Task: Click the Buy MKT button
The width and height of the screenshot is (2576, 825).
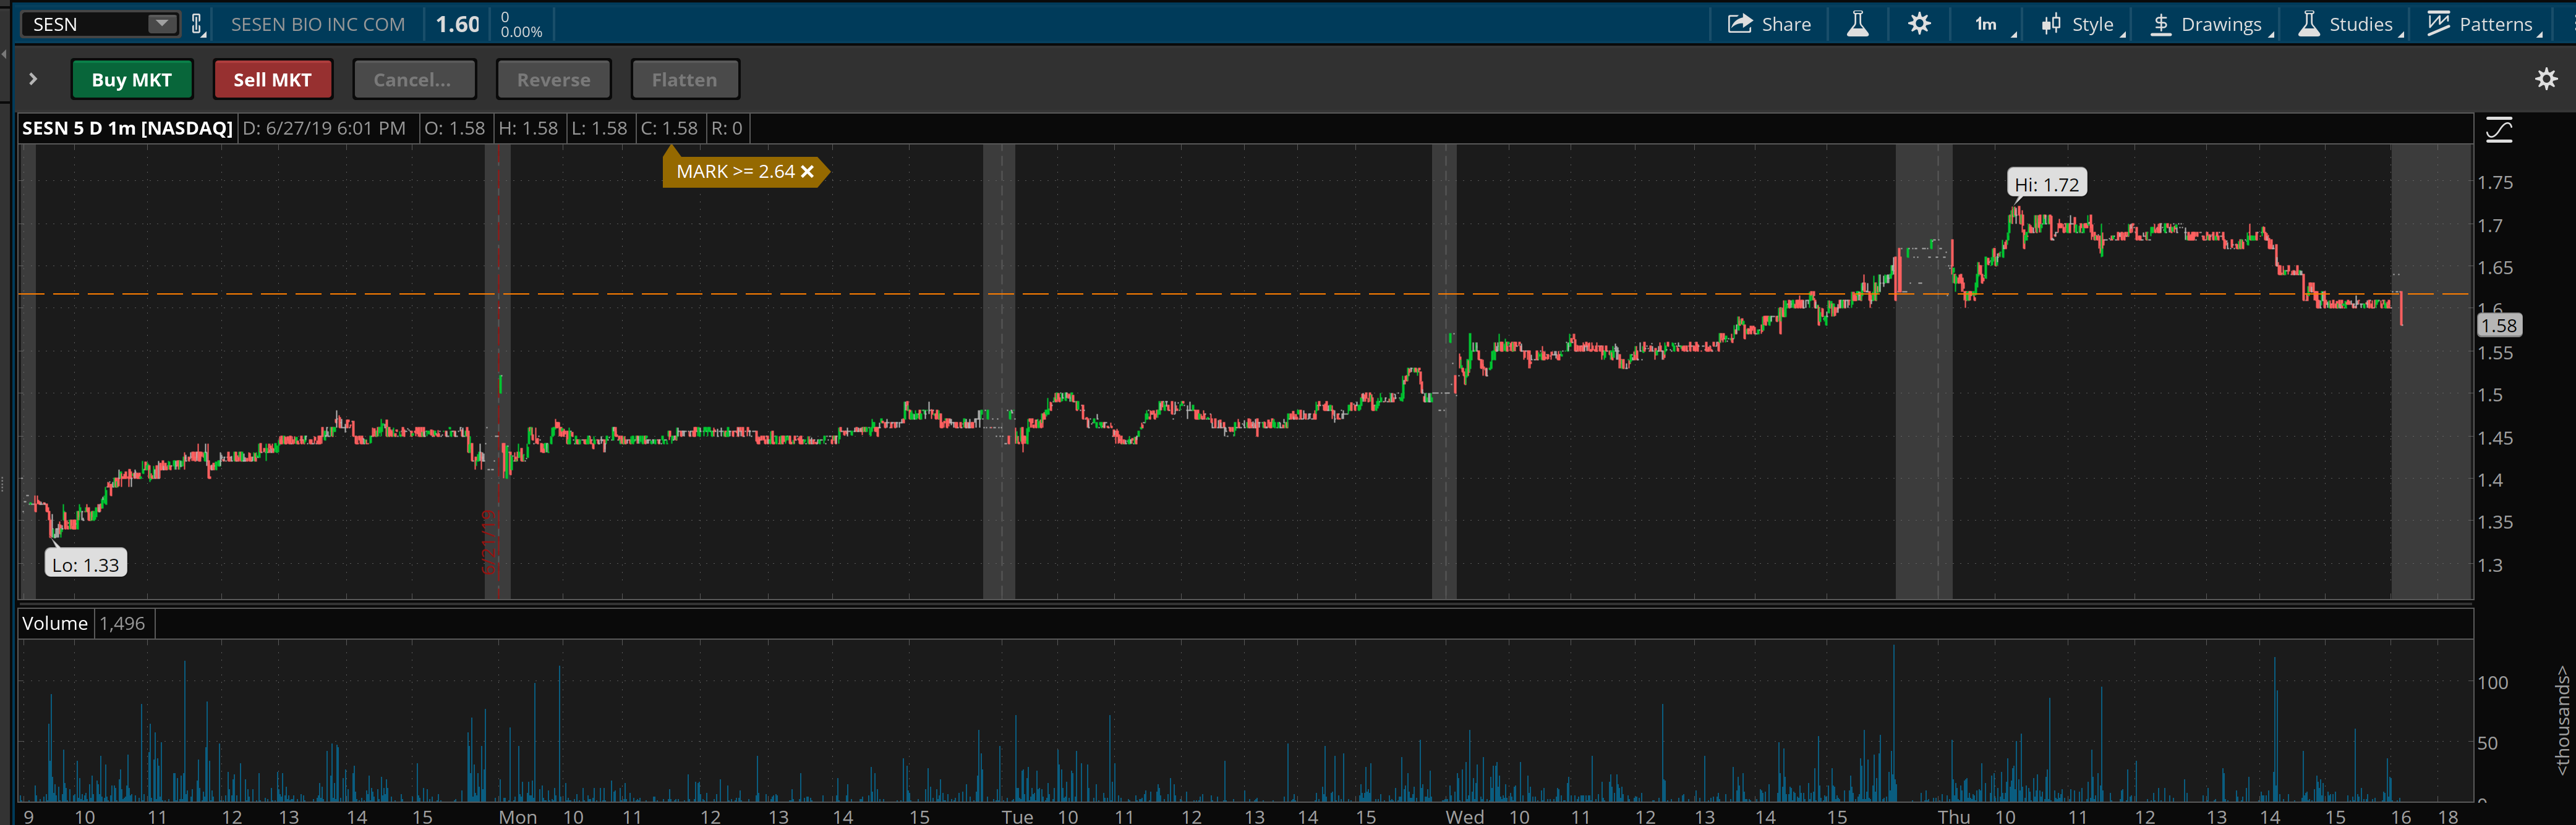Action: coord(131,80)
